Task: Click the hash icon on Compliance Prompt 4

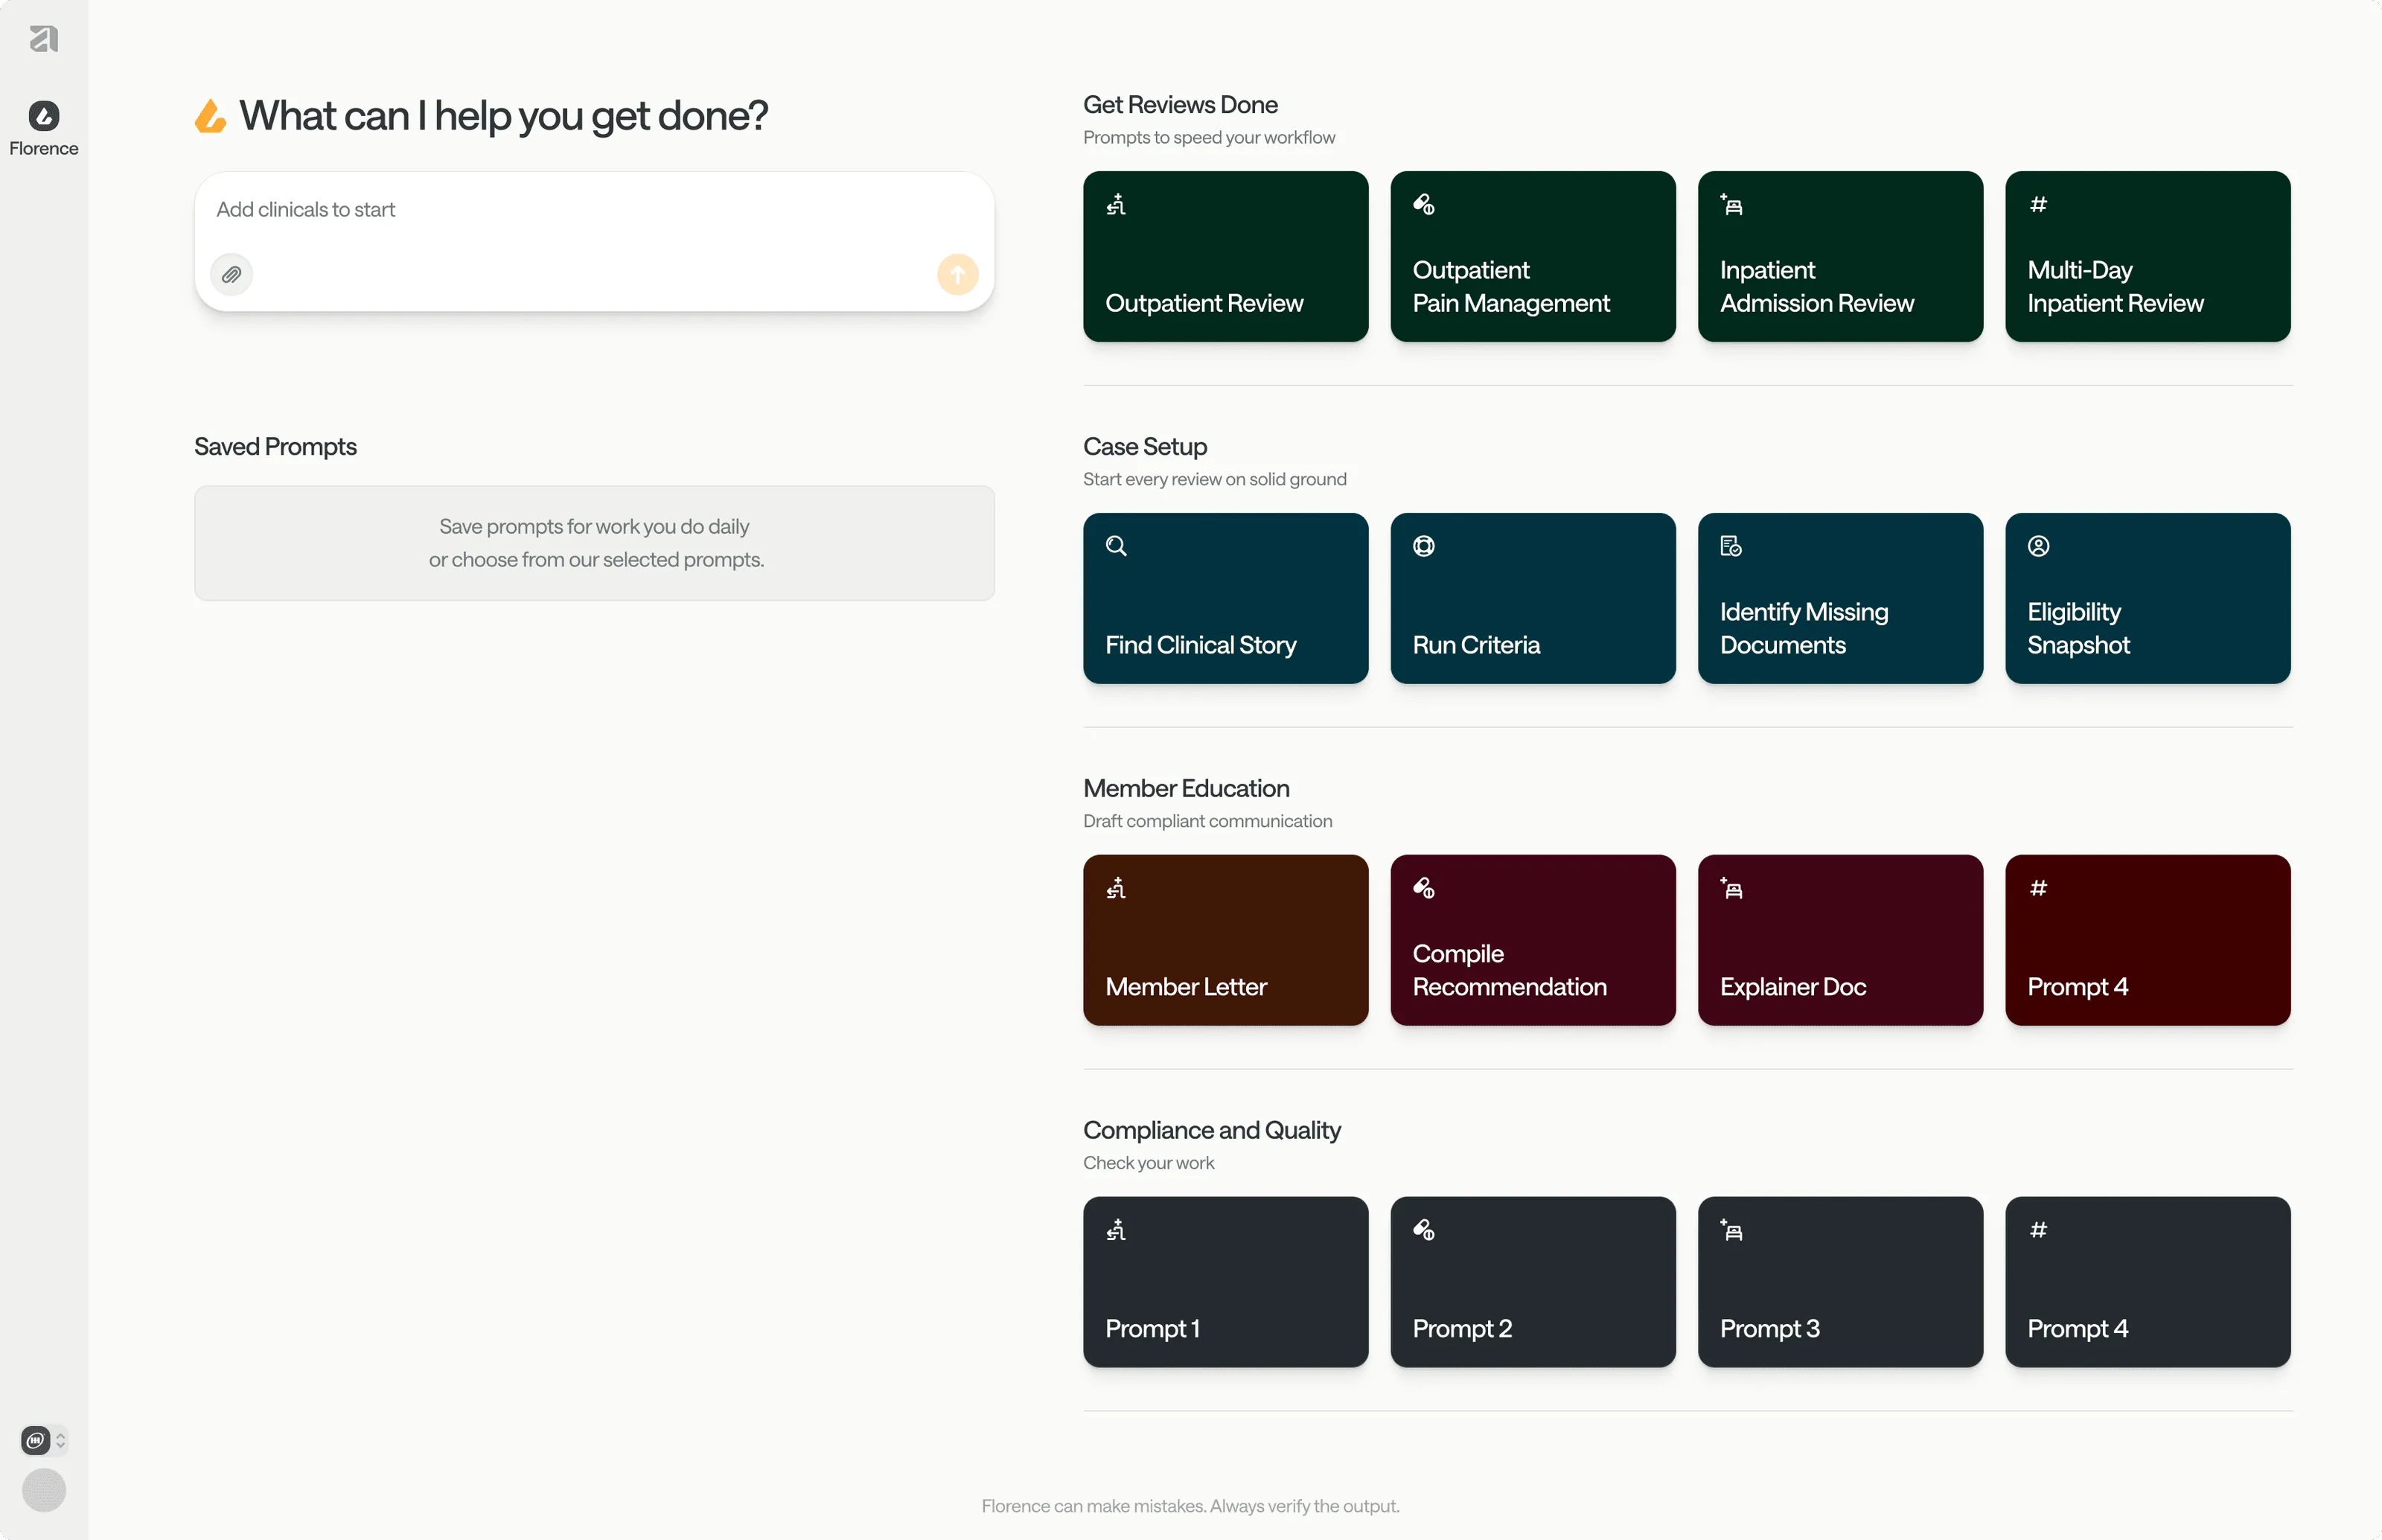Action: click(x=2038, y=1230)
